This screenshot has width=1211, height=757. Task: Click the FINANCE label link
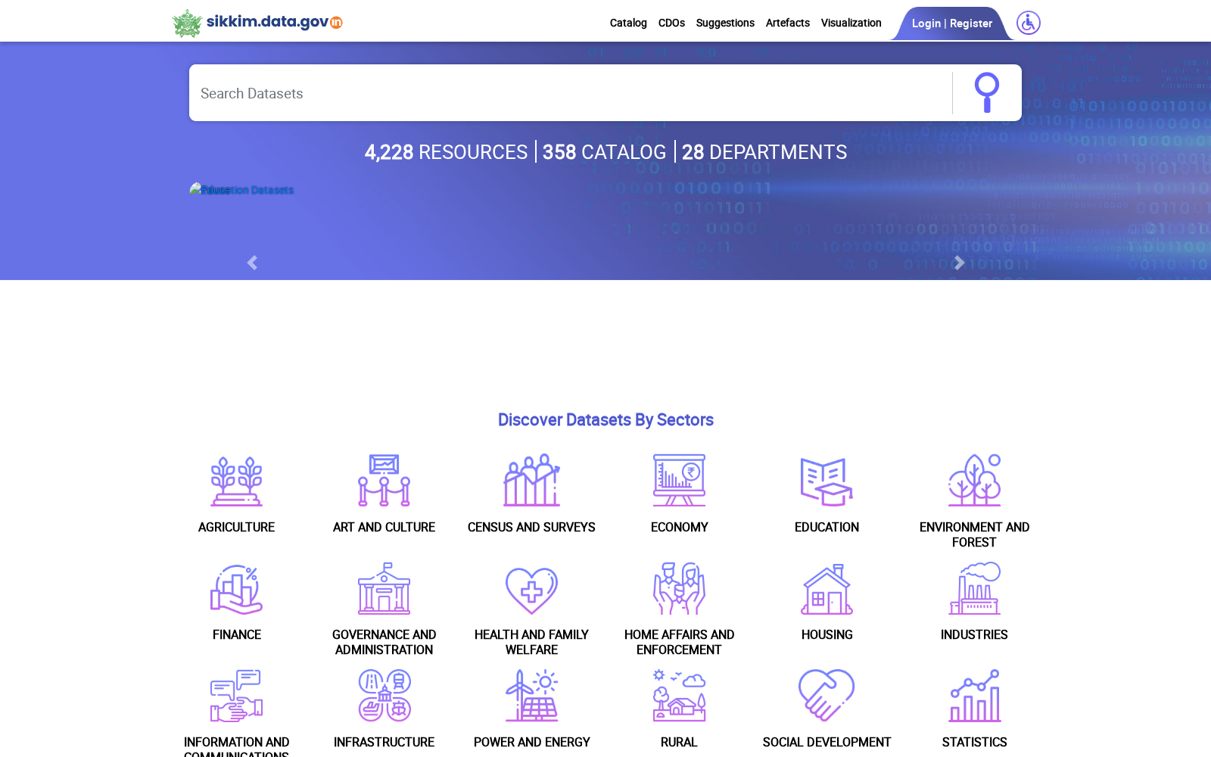coord(236,634)
